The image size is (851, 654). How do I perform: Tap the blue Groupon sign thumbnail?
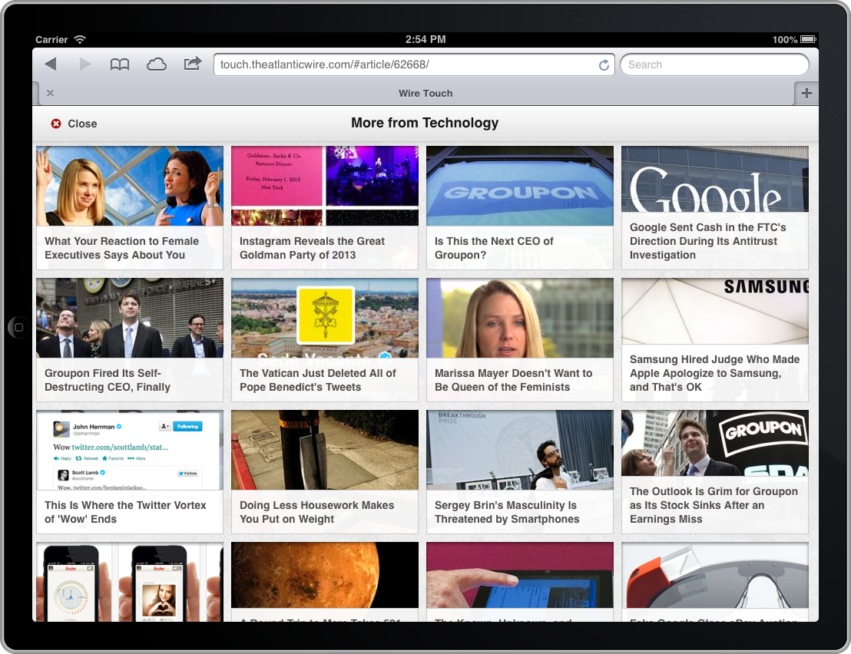(520, 186)
